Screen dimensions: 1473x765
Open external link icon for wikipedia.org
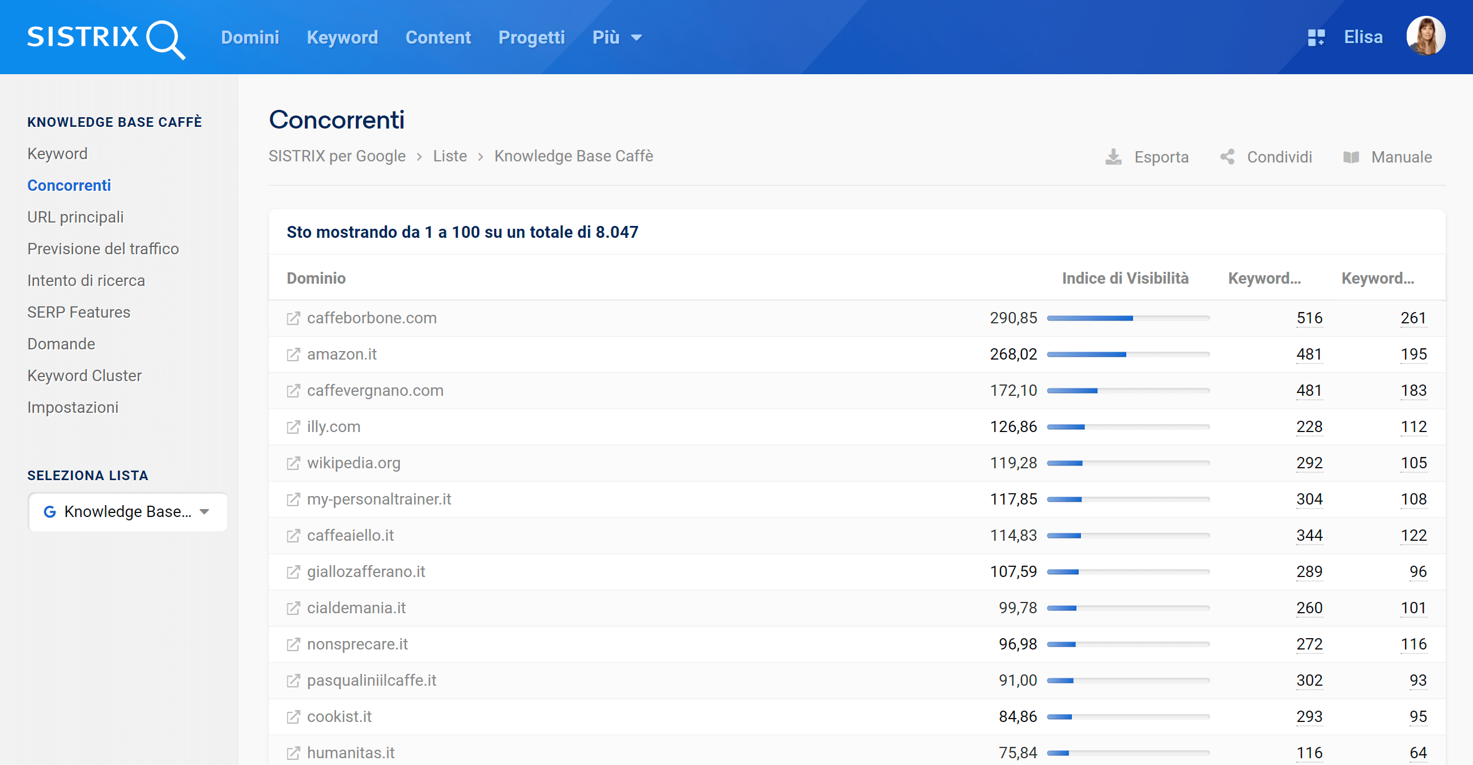click(293, 463)
